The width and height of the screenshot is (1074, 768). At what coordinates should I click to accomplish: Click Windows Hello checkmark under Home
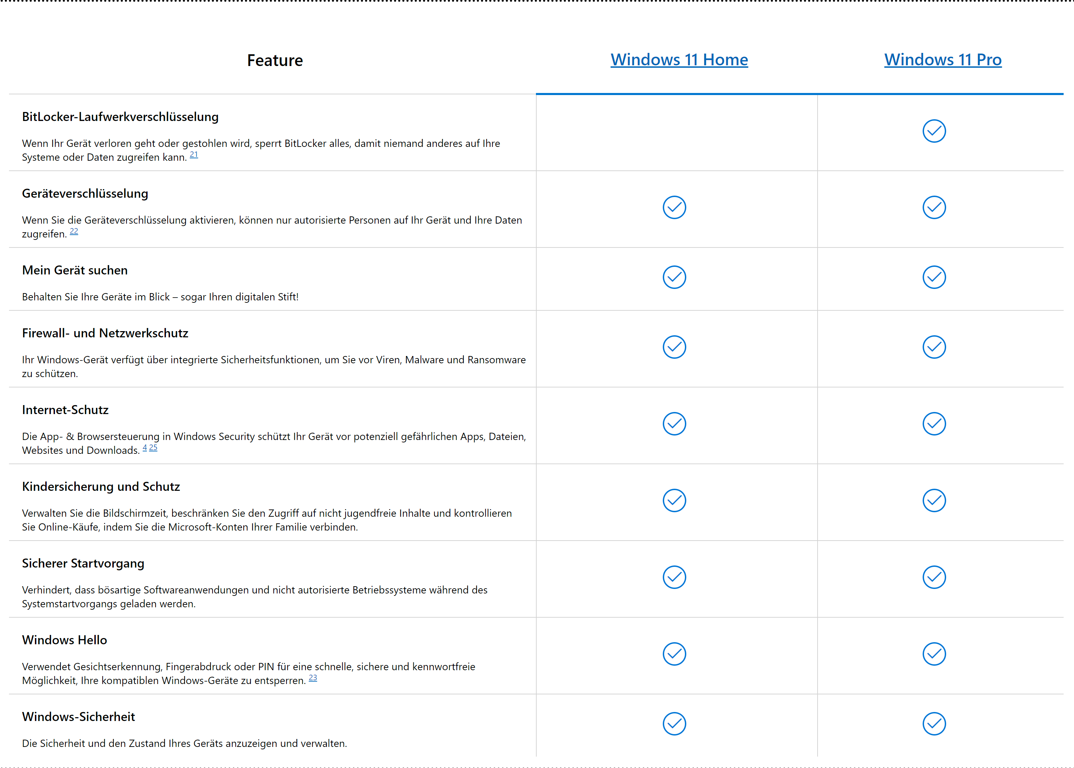674,654
